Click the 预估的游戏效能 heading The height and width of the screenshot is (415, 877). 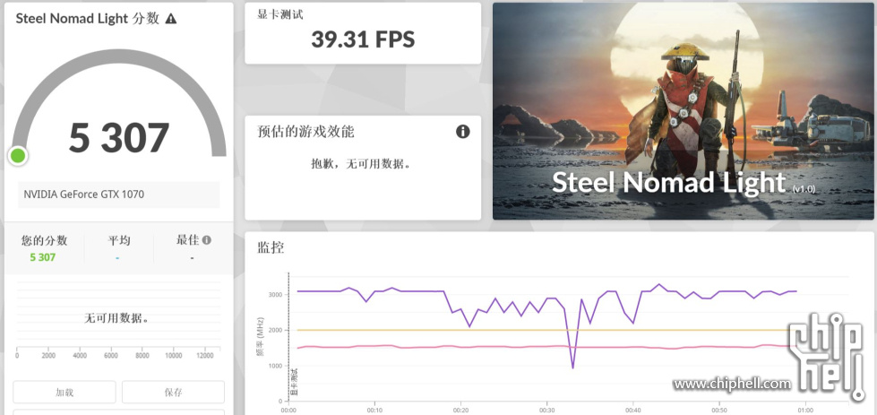pyautogui.click(x=305, y=132)
